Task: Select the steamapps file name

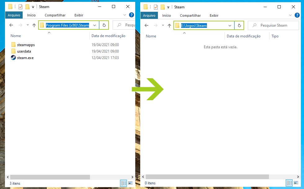Action: (26, 45)
